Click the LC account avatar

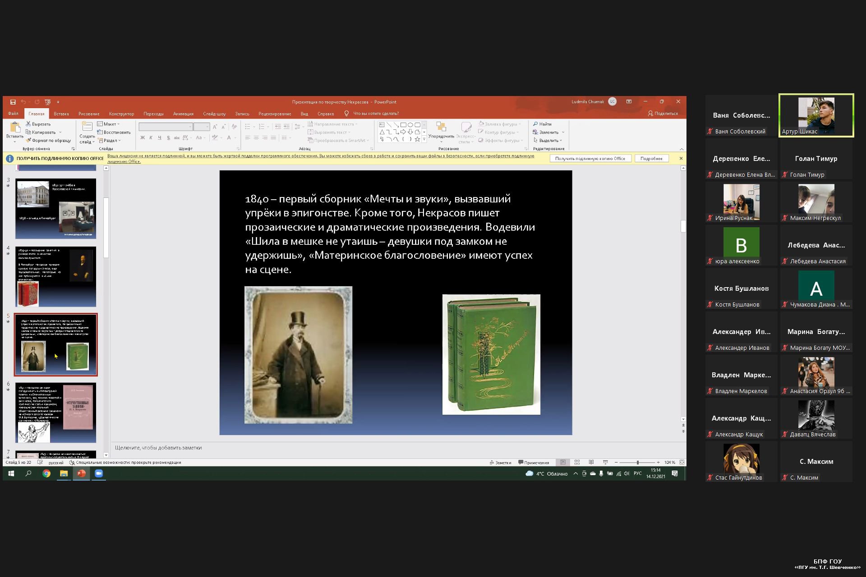(x=612, y=102)
